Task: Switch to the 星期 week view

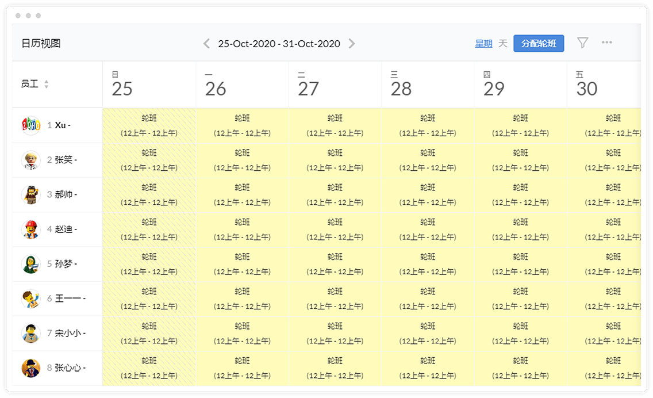Action: click(483, 43)
